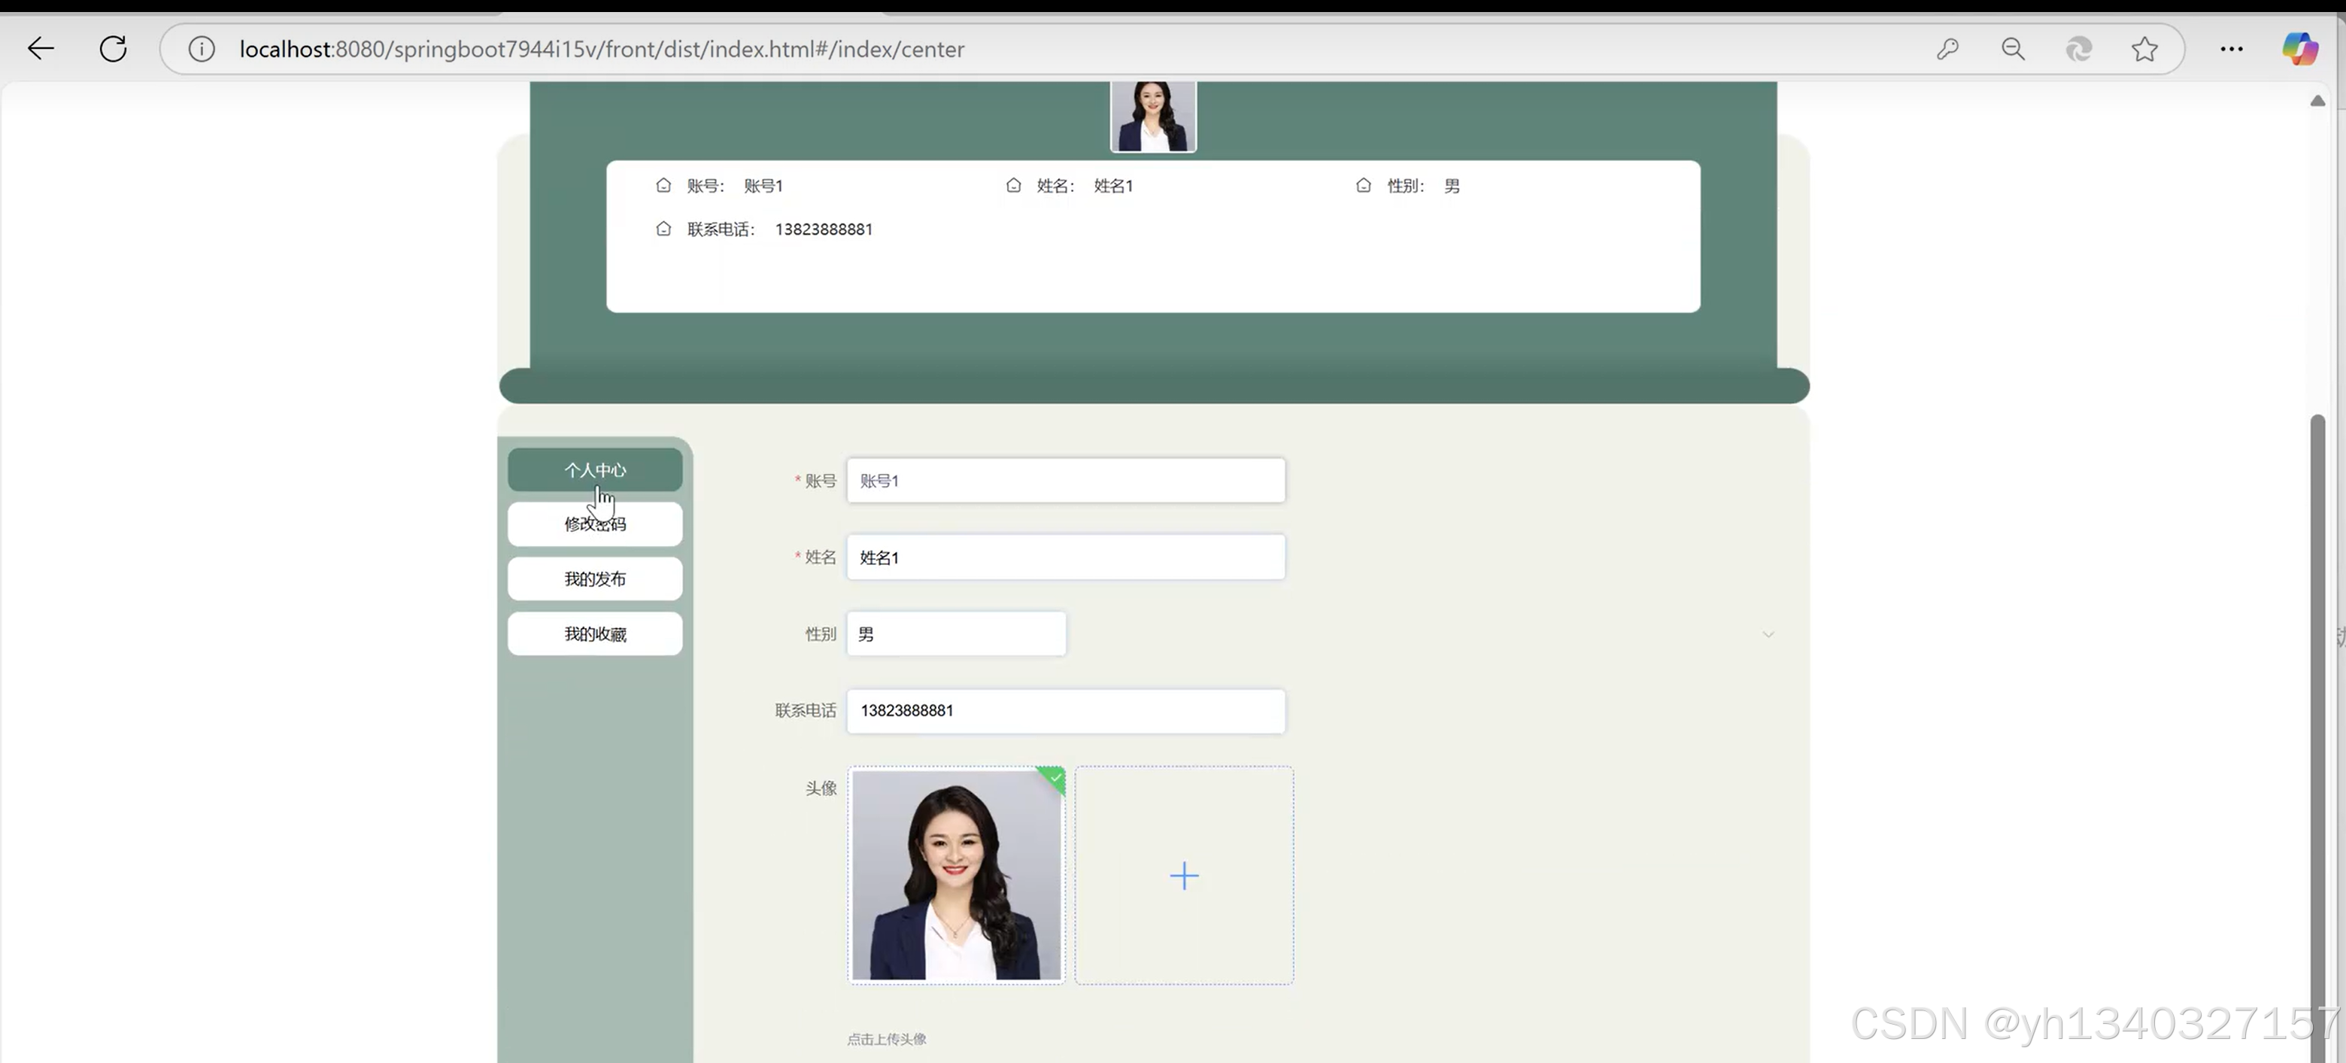Click the site info icon in the address bar
This screenshot has width=2346, height=1063.
point(202,49)
